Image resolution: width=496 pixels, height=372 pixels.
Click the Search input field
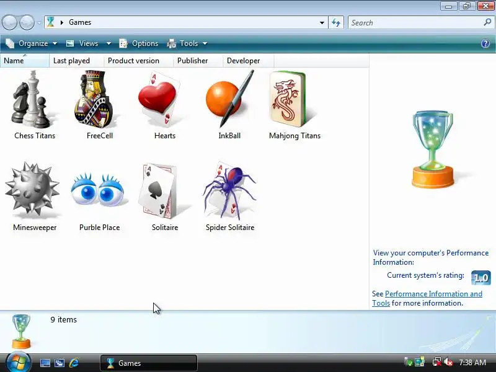click(x=420, y=22)
